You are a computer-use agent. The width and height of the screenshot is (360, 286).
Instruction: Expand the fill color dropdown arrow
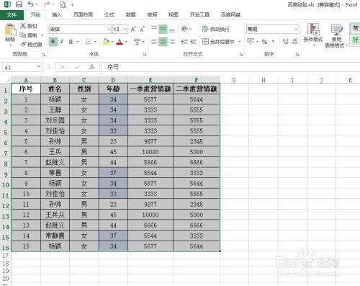(x=112, y=42)
